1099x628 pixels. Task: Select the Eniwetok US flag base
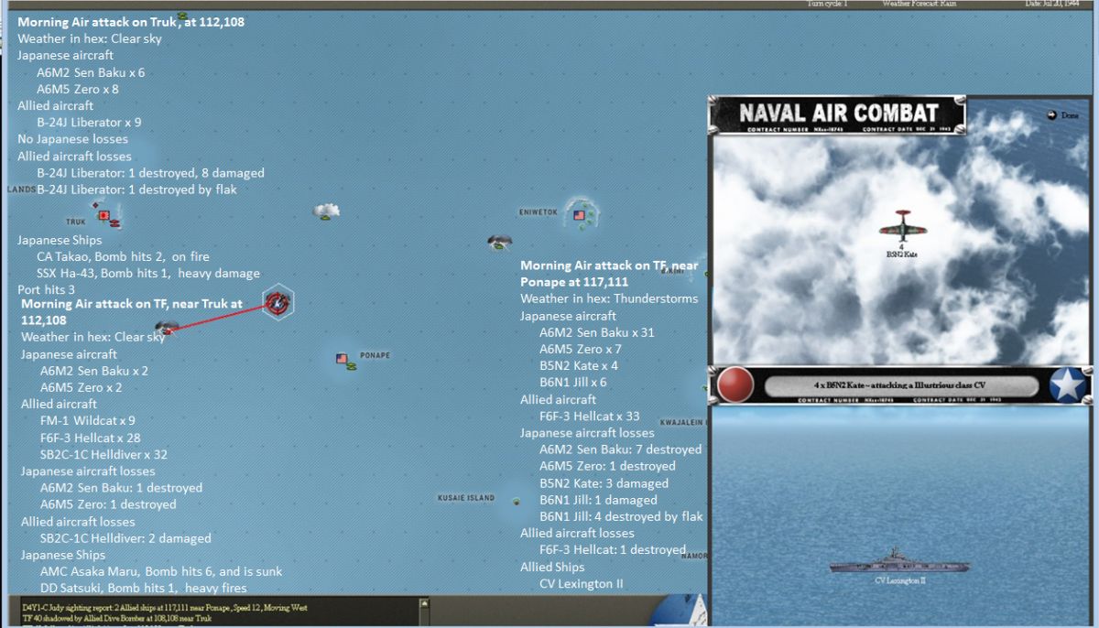(x=579, y=215)
